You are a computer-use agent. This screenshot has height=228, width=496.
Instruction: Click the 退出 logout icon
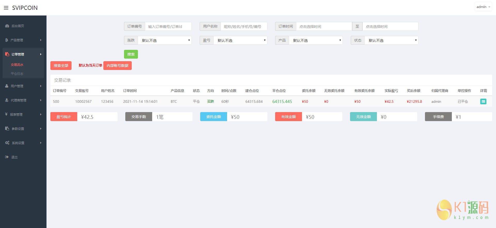tap(7, 157)
